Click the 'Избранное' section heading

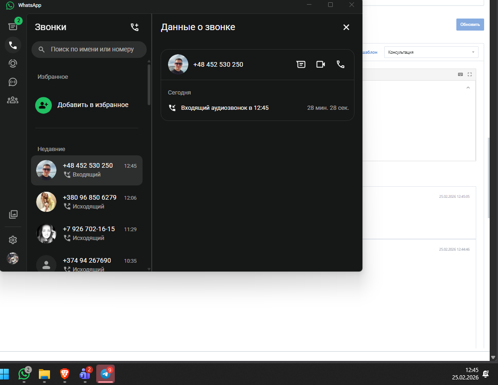pos(53,77)
